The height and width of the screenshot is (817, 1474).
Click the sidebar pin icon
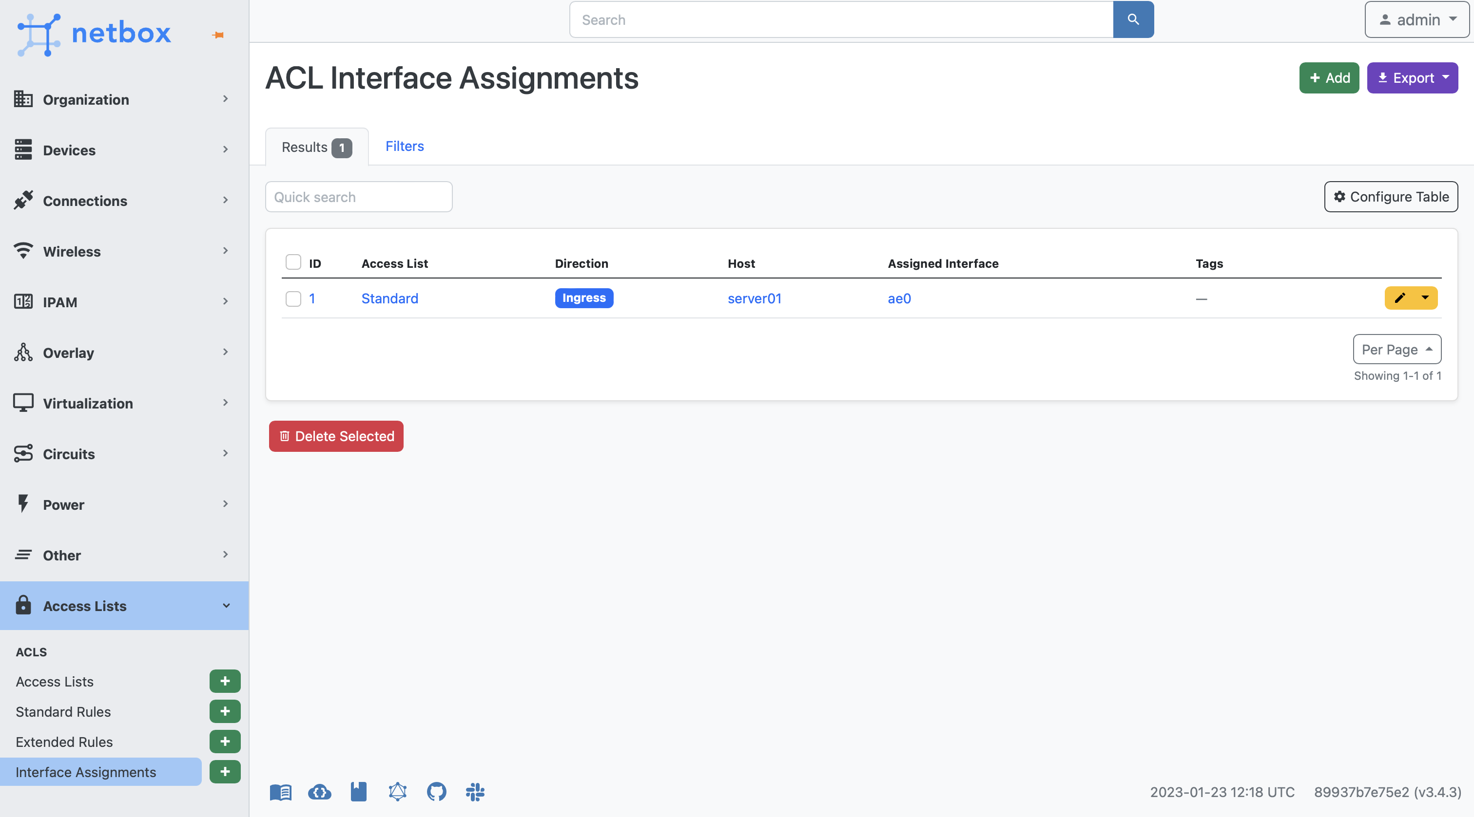218,35
